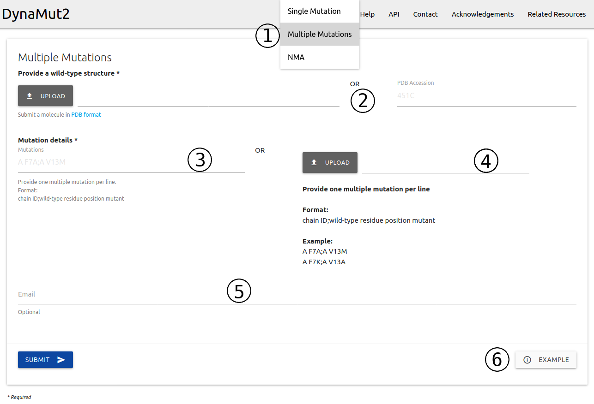Viewport: 594px width, 404px height.
Task: View Acknowledgements page
Action: pos(482,14)
